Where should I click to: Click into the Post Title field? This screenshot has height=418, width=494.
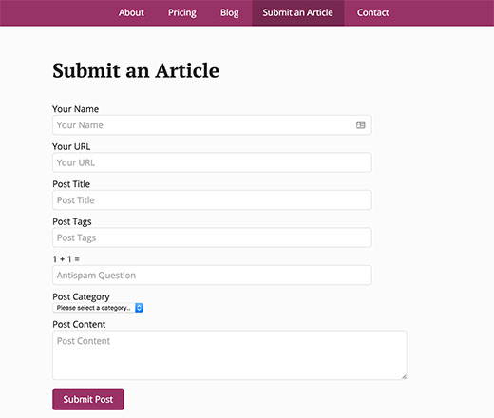click(x=212, y=200)
